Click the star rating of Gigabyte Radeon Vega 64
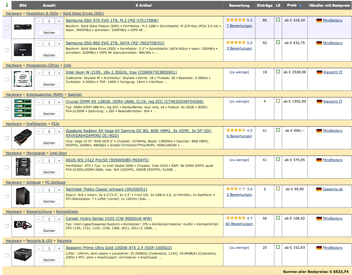 [236, 130]
